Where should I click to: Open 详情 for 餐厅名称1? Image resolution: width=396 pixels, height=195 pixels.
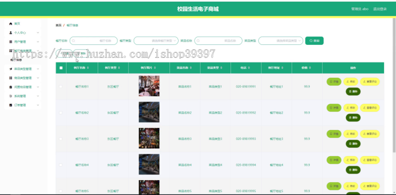click(334, 82)
